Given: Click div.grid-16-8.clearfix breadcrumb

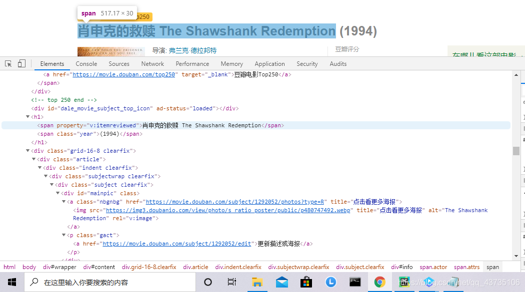Looking at the screenshot, I should (149, 267).
